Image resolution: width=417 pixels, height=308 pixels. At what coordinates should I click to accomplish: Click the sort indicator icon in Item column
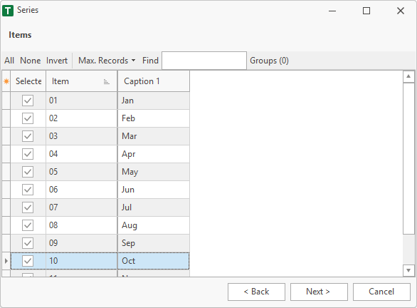tap(106, 81)
